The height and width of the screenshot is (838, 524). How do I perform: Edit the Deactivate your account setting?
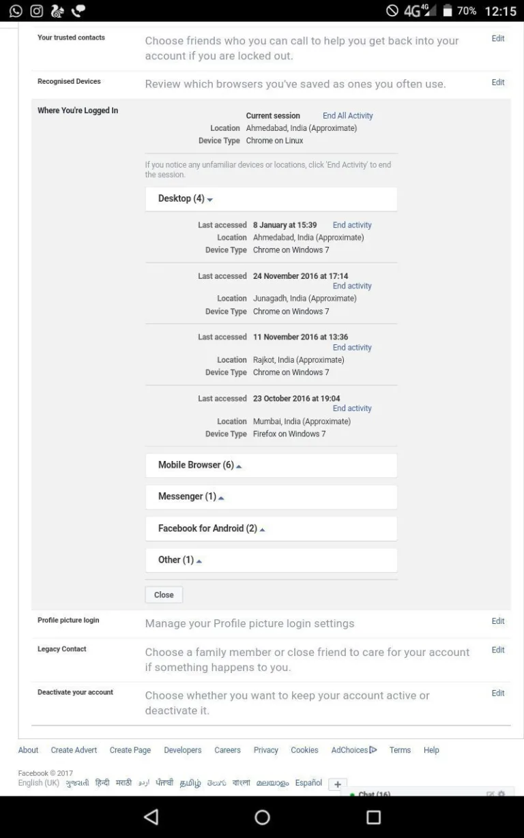point(497,693)
